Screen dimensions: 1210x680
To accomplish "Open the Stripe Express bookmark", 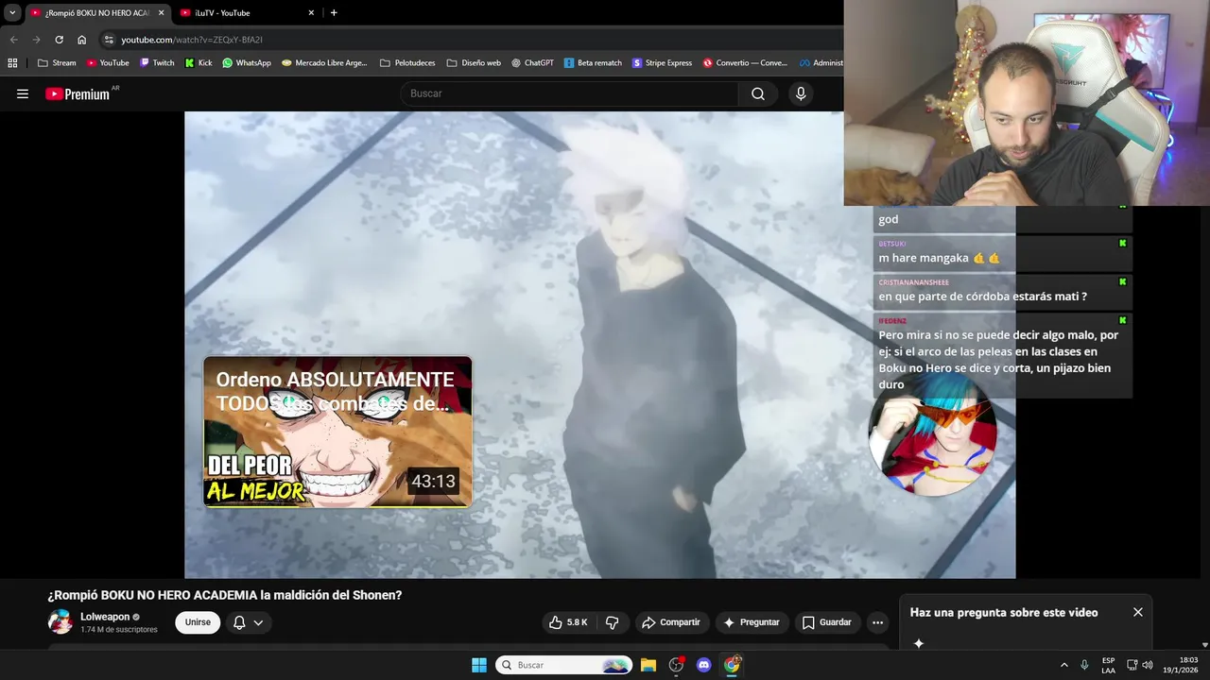I will (662, 63).
